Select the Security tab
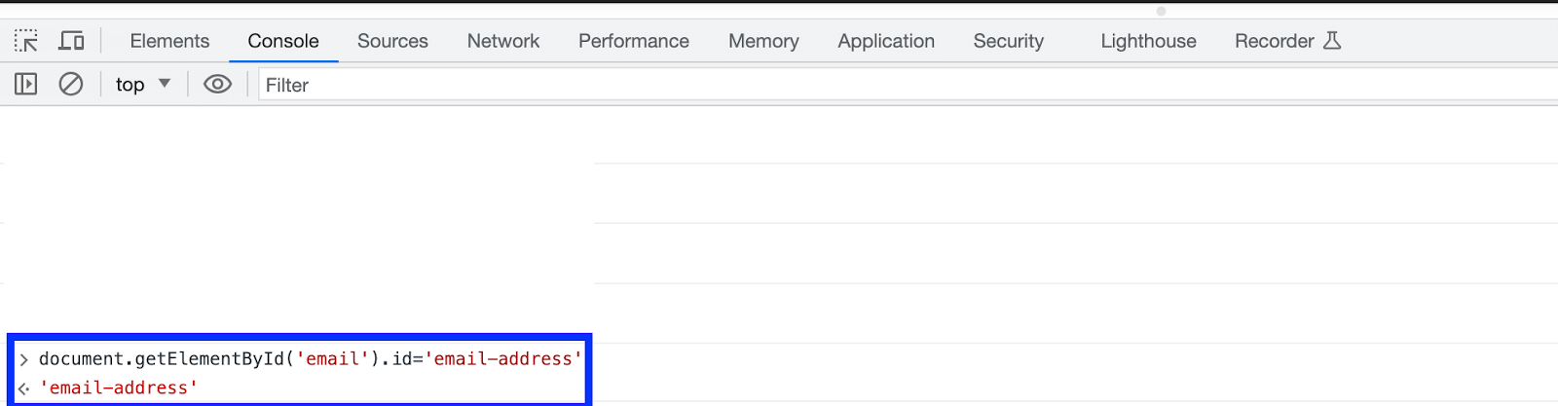 1008,41
